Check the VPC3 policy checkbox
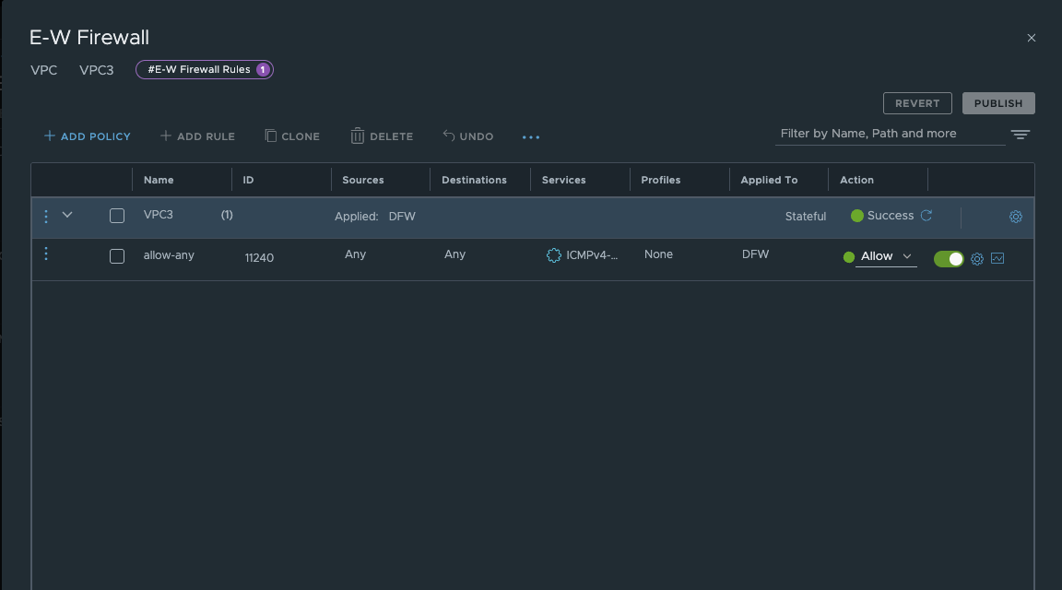This screenshot has width=1062, height=590. click(117, 215)
